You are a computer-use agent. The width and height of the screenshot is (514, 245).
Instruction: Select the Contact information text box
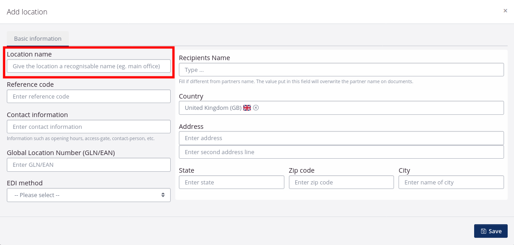pyautogui.click(x=88, y=127)
